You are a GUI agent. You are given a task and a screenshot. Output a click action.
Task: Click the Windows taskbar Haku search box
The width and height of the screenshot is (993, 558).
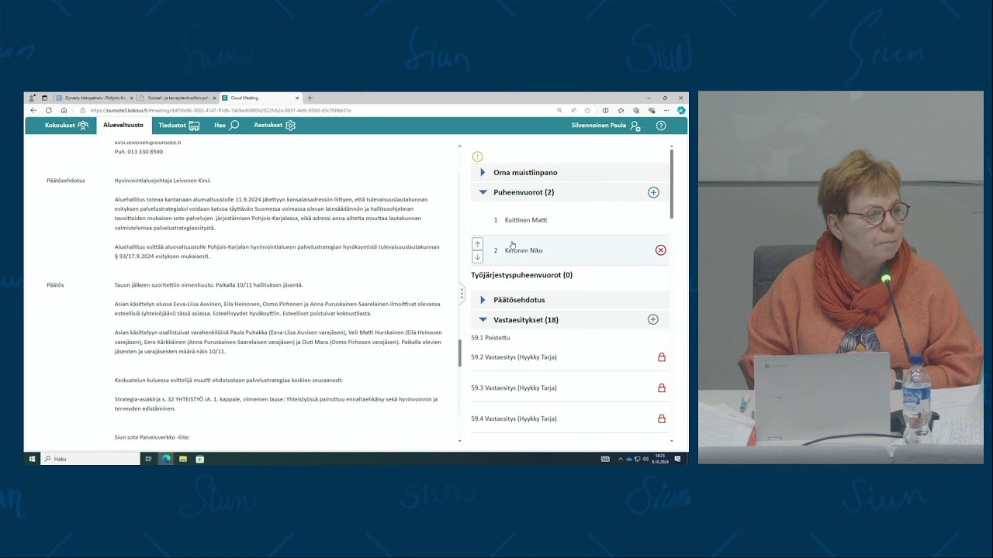pyautogui.click(x=90, y=459)
